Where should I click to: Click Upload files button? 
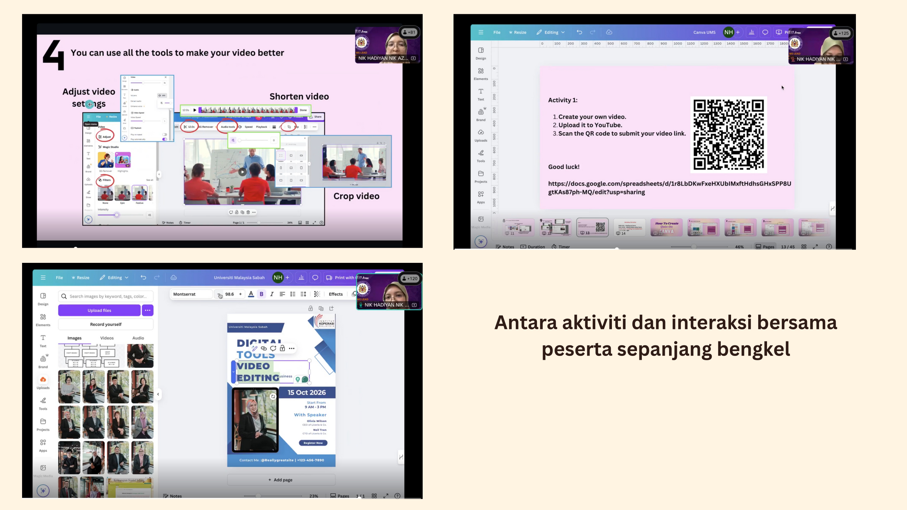(99, 310)
